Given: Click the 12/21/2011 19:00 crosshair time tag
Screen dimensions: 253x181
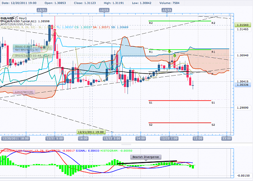Looking at the screenshot, I should pyautogui.click(x=91, y=132).
